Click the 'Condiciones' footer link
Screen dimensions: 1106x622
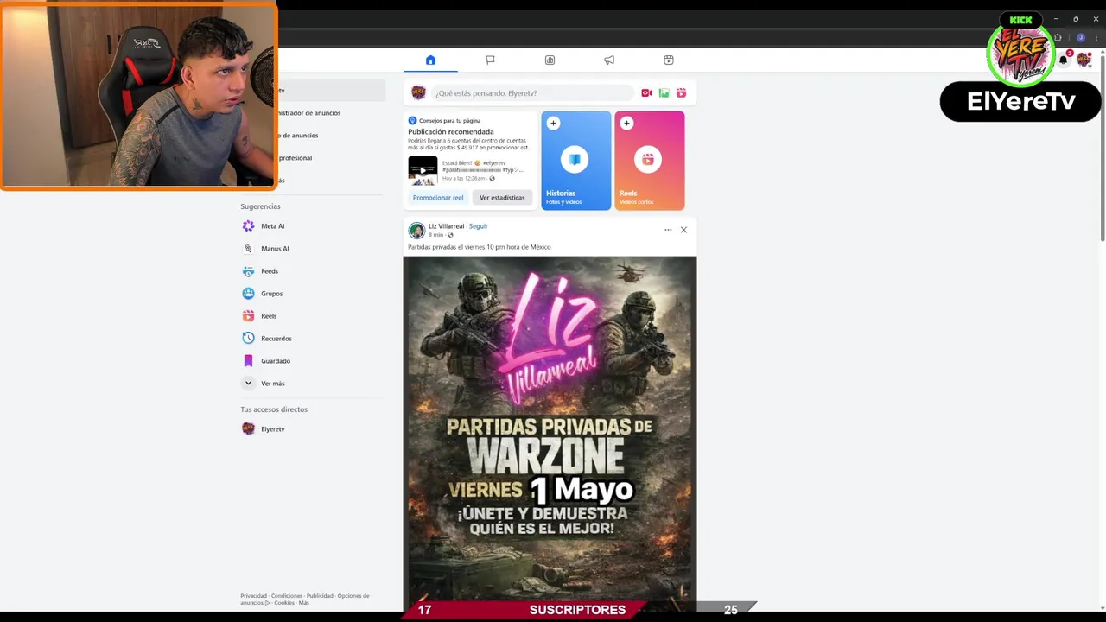point(287,596)
